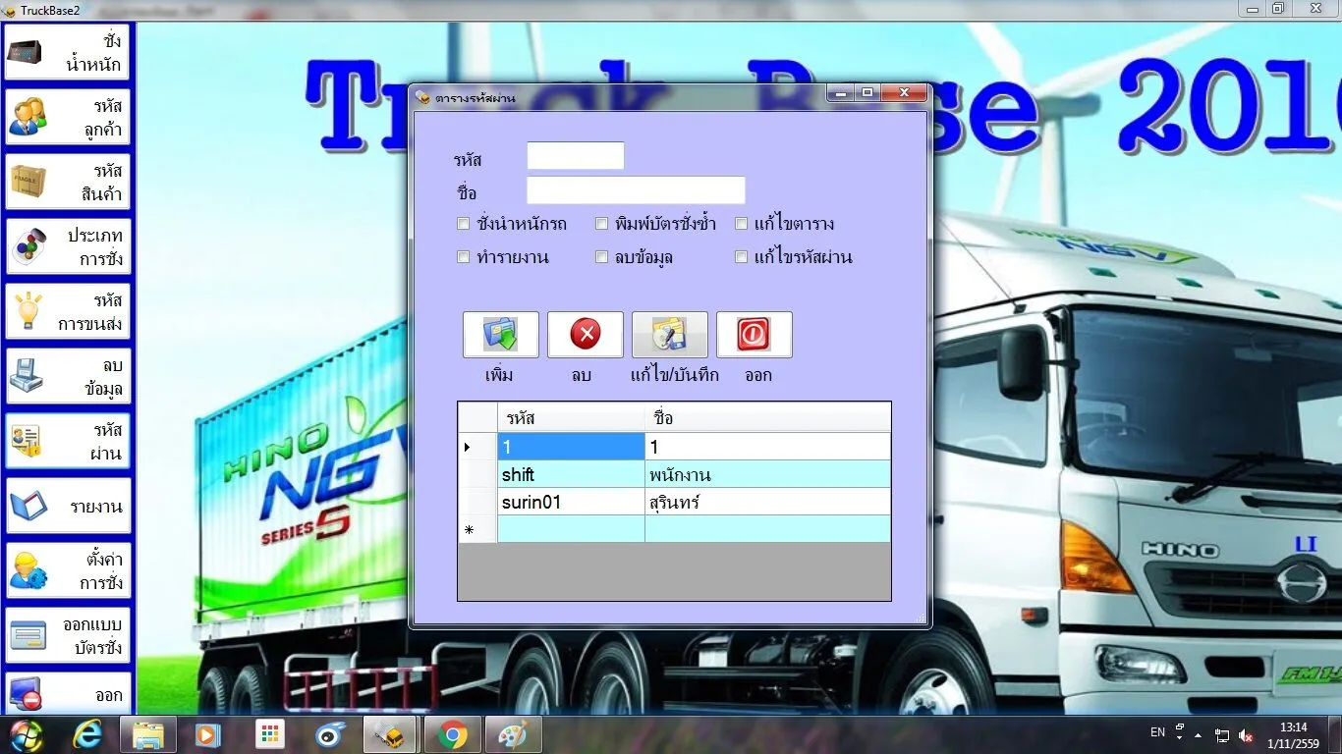The width and height of the screenshot is (1342, 754).
Task: Select the "shift" cell in the table
Action: (571, 474)
